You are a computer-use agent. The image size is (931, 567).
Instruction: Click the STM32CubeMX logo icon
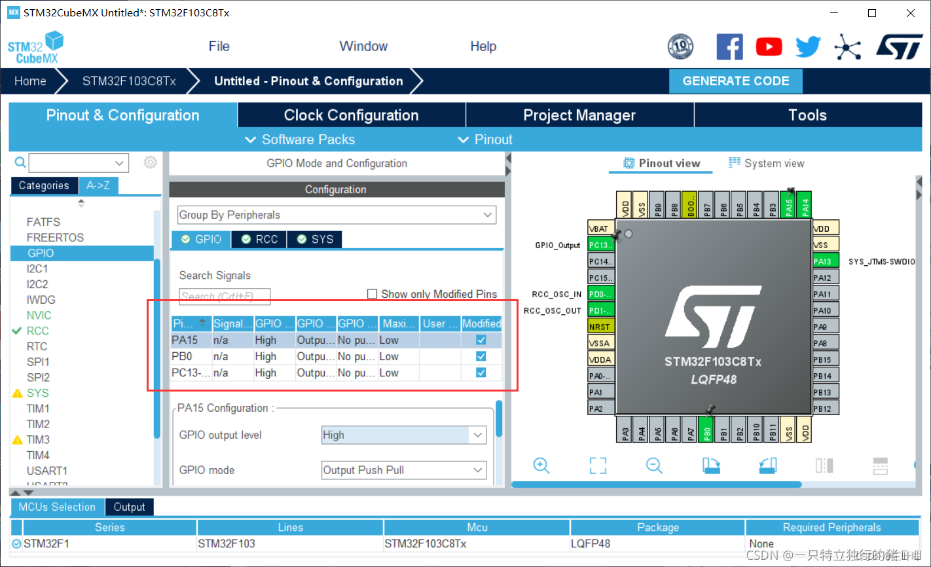36,48
